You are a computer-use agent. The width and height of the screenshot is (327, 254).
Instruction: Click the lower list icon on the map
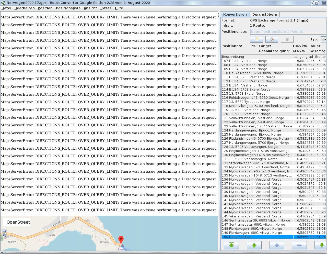(4, 235)
